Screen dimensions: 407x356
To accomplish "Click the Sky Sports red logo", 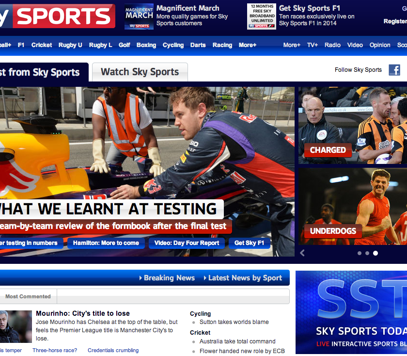I will click(57, 16).
